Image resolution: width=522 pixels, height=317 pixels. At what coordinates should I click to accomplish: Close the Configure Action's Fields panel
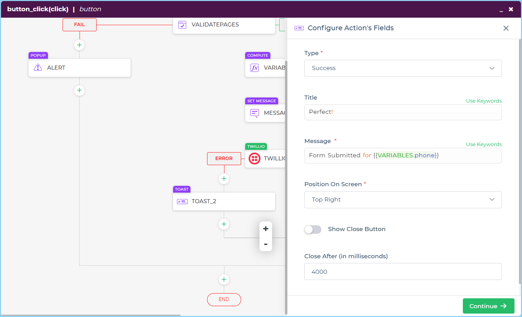506,28
